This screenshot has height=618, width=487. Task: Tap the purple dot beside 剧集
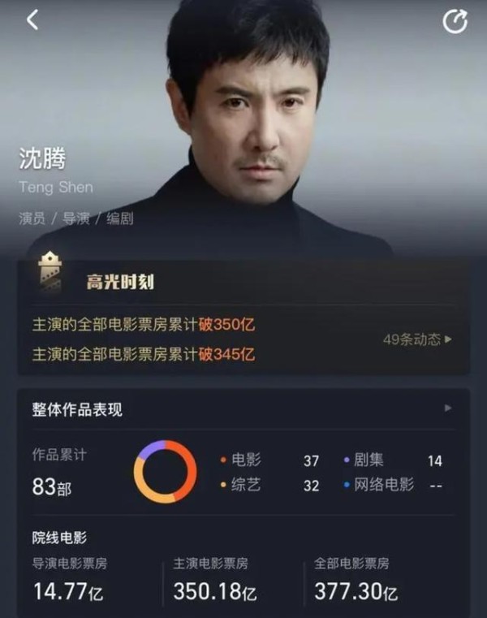[x=347, y=460]
